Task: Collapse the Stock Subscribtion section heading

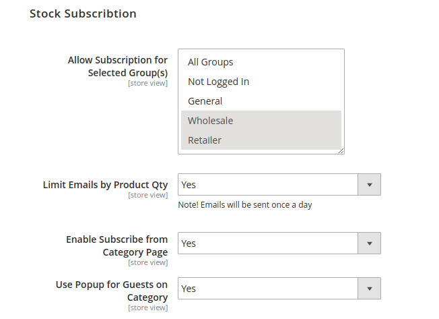Action: (x=83, y=13)
